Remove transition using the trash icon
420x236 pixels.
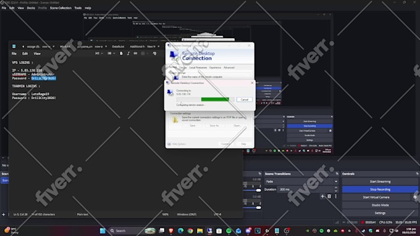pos(329,197)
